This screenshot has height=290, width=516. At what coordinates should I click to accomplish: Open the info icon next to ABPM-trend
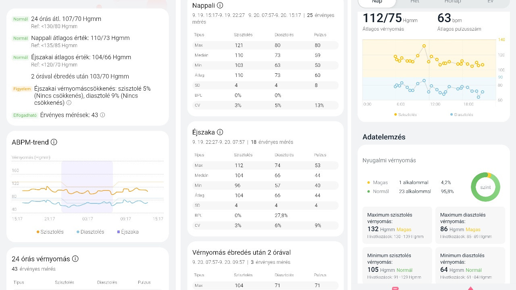point(54,142)
